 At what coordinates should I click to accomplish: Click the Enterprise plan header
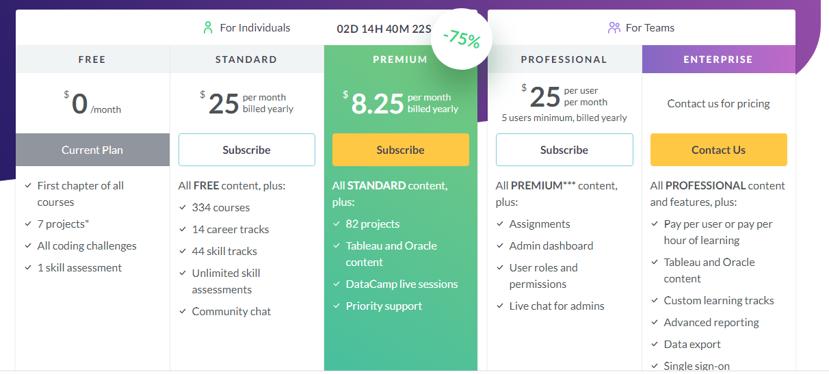point(718,59)
